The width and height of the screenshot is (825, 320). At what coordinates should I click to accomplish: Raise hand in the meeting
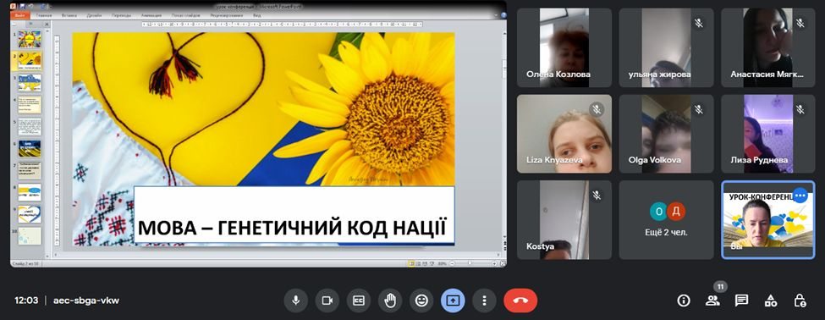[x=390, y=301]
